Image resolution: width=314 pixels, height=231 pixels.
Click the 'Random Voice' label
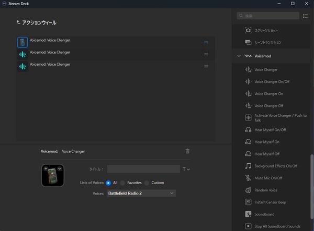coord(266,190)
